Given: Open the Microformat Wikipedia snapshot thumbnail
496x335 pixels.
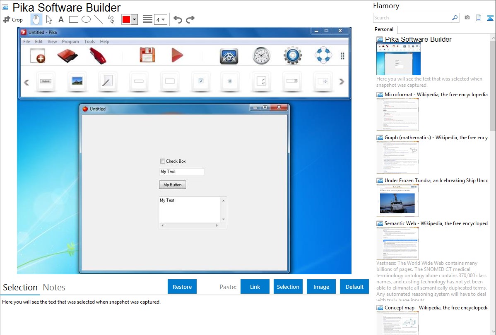Looking at the screenshot, I should coord(398,114).
